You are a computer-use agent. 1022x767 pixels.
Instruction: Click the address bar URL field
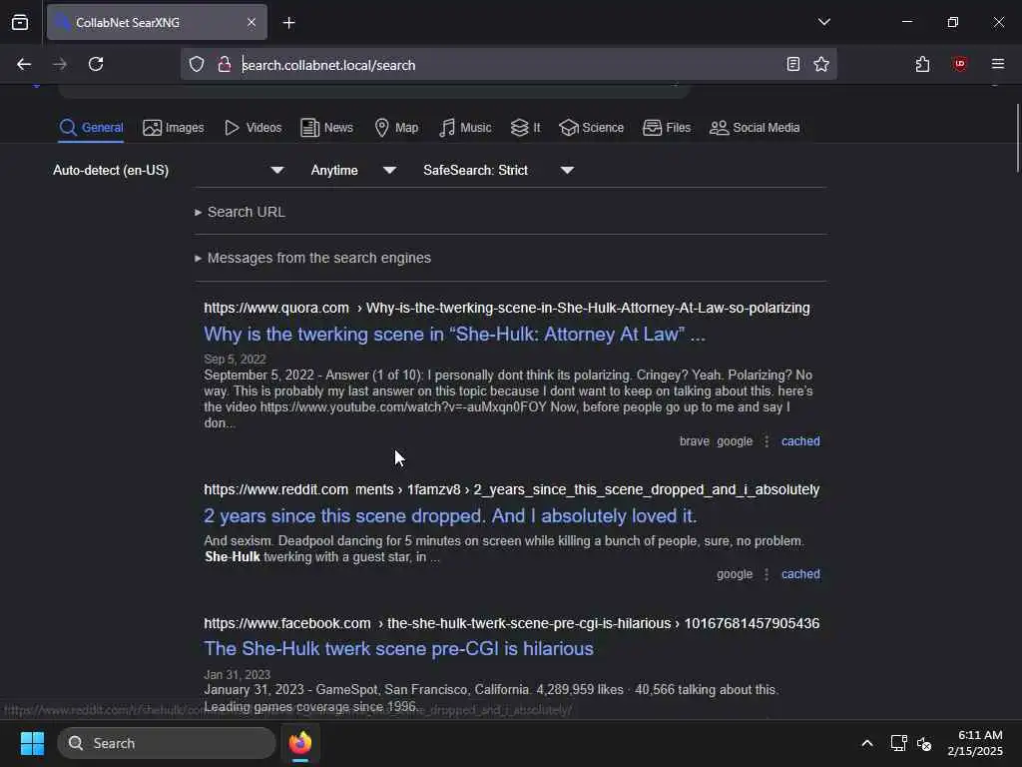coord(508,65)
